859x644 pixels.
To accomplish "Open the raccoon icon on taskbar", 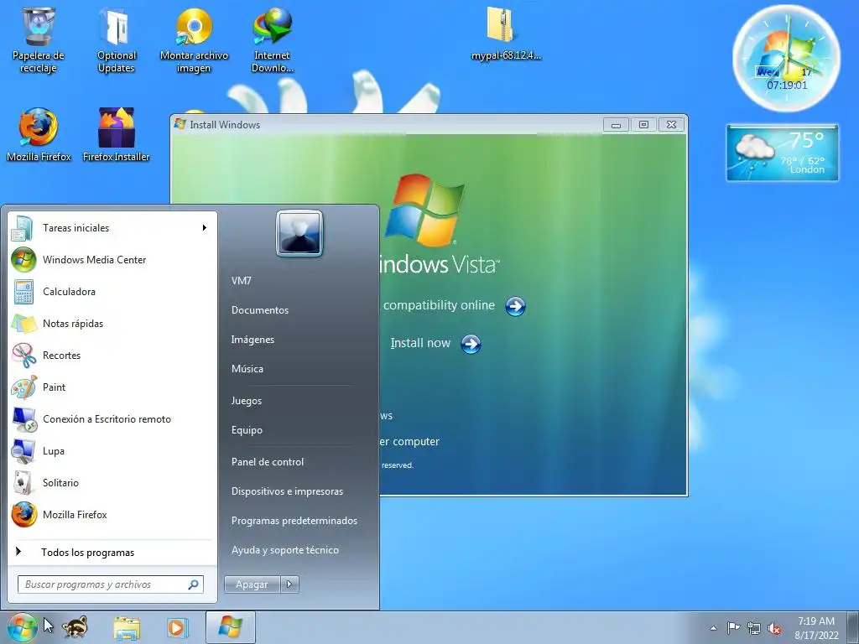I will tap(75, 627).
